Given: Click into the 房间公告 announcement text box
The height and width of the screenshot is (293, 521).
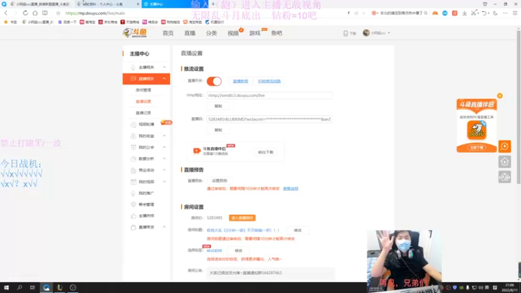Looking at the screenshot, I should point(270,273).
